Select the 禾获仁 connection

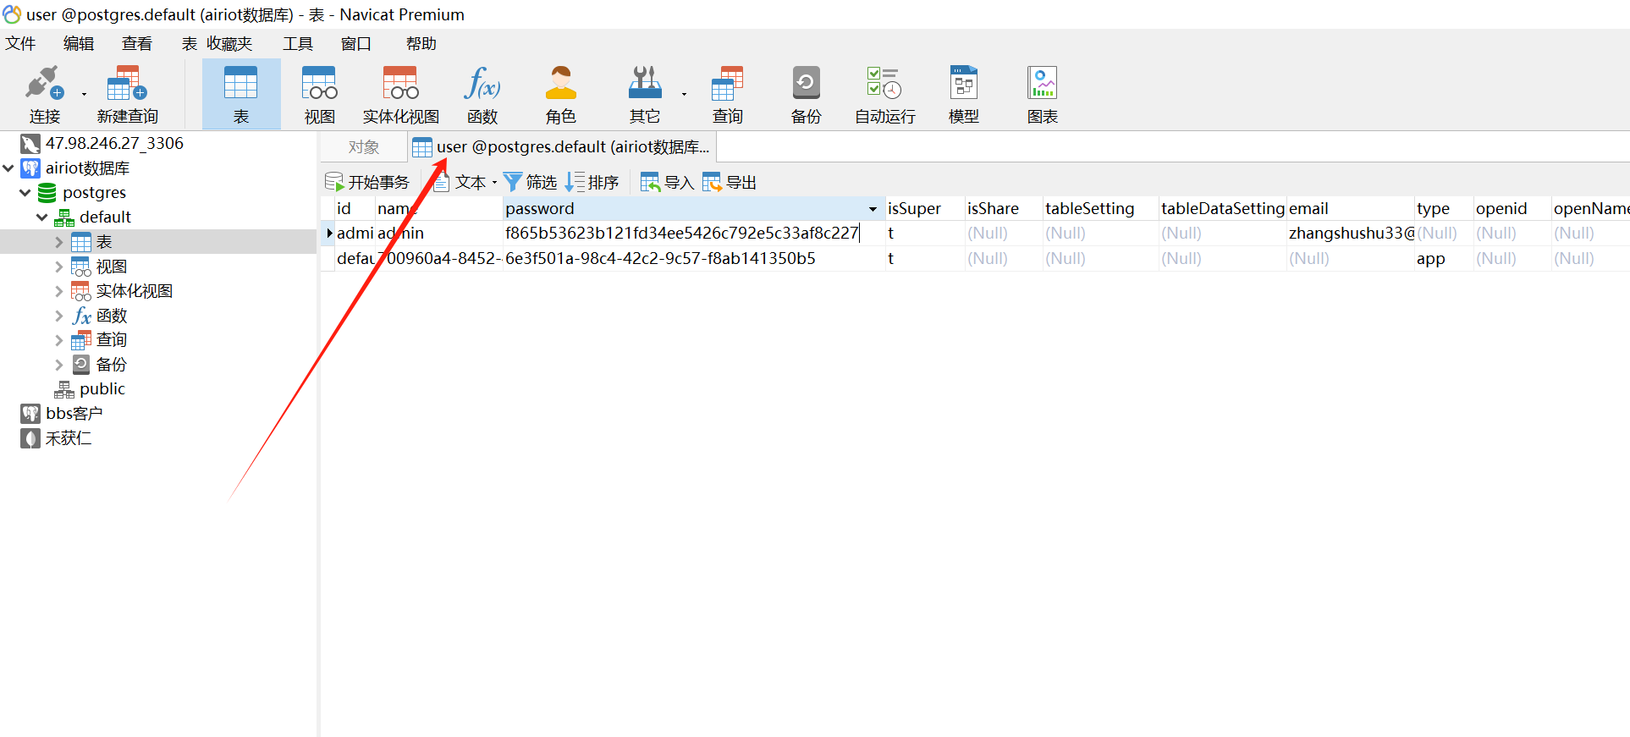pyautogui.click(x=69, y=437)
